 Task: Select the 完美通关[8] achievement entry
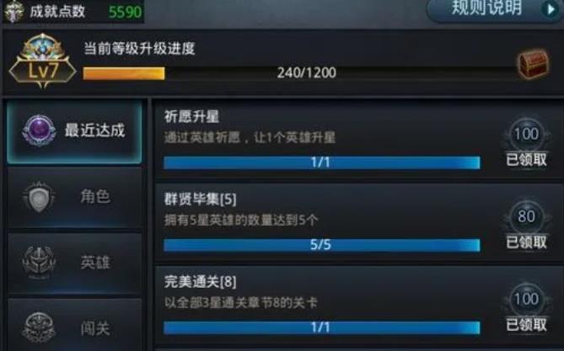(x=358, y=306)
